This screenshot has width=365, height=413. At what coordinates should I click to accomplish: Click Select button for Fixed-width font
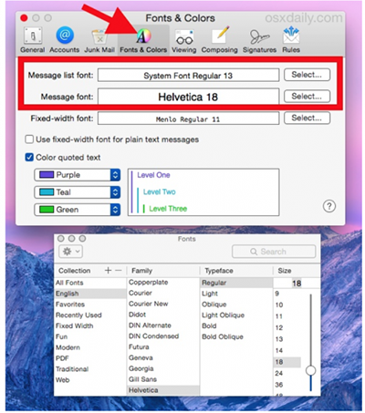[x=307, y=118]
